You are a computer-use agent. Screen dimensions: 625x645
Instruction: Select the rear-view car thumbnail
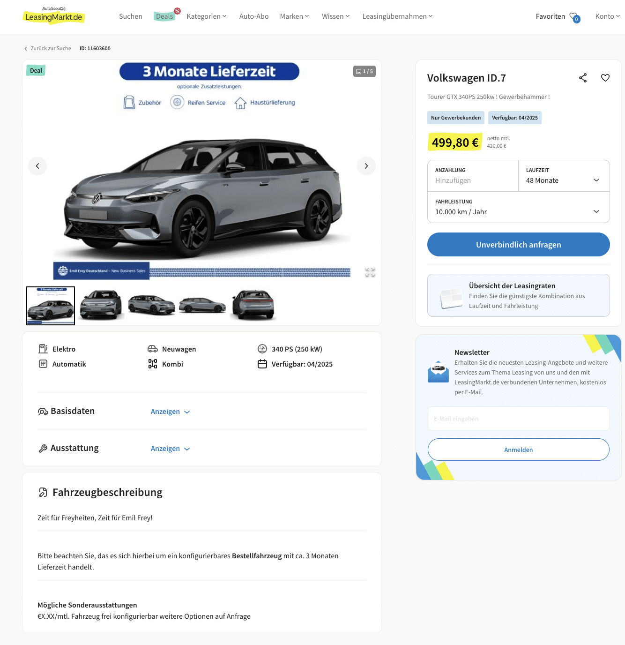(x=253, y=306)
